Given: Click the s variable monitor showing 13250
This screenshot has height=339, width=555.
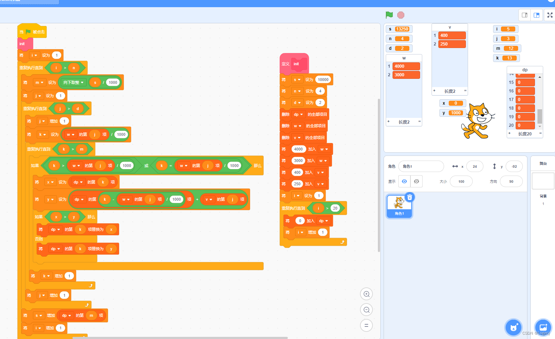Looking at the screenshot, I should [x=399, y=29].
